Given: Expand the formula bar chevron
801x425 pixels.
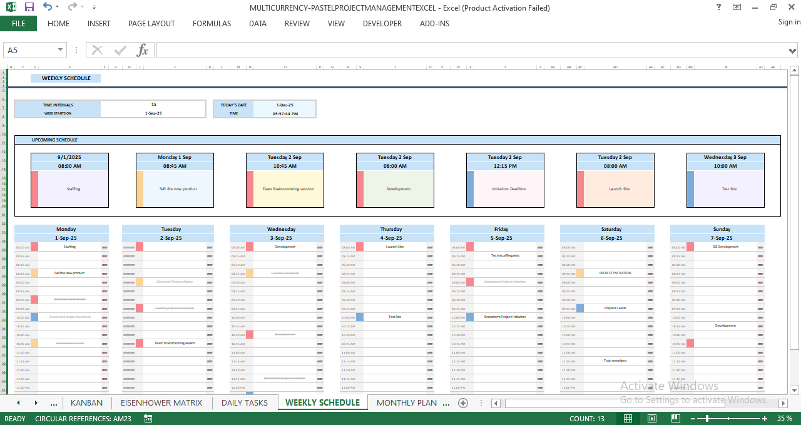Looking at the screenshot, I should (793, 50).
